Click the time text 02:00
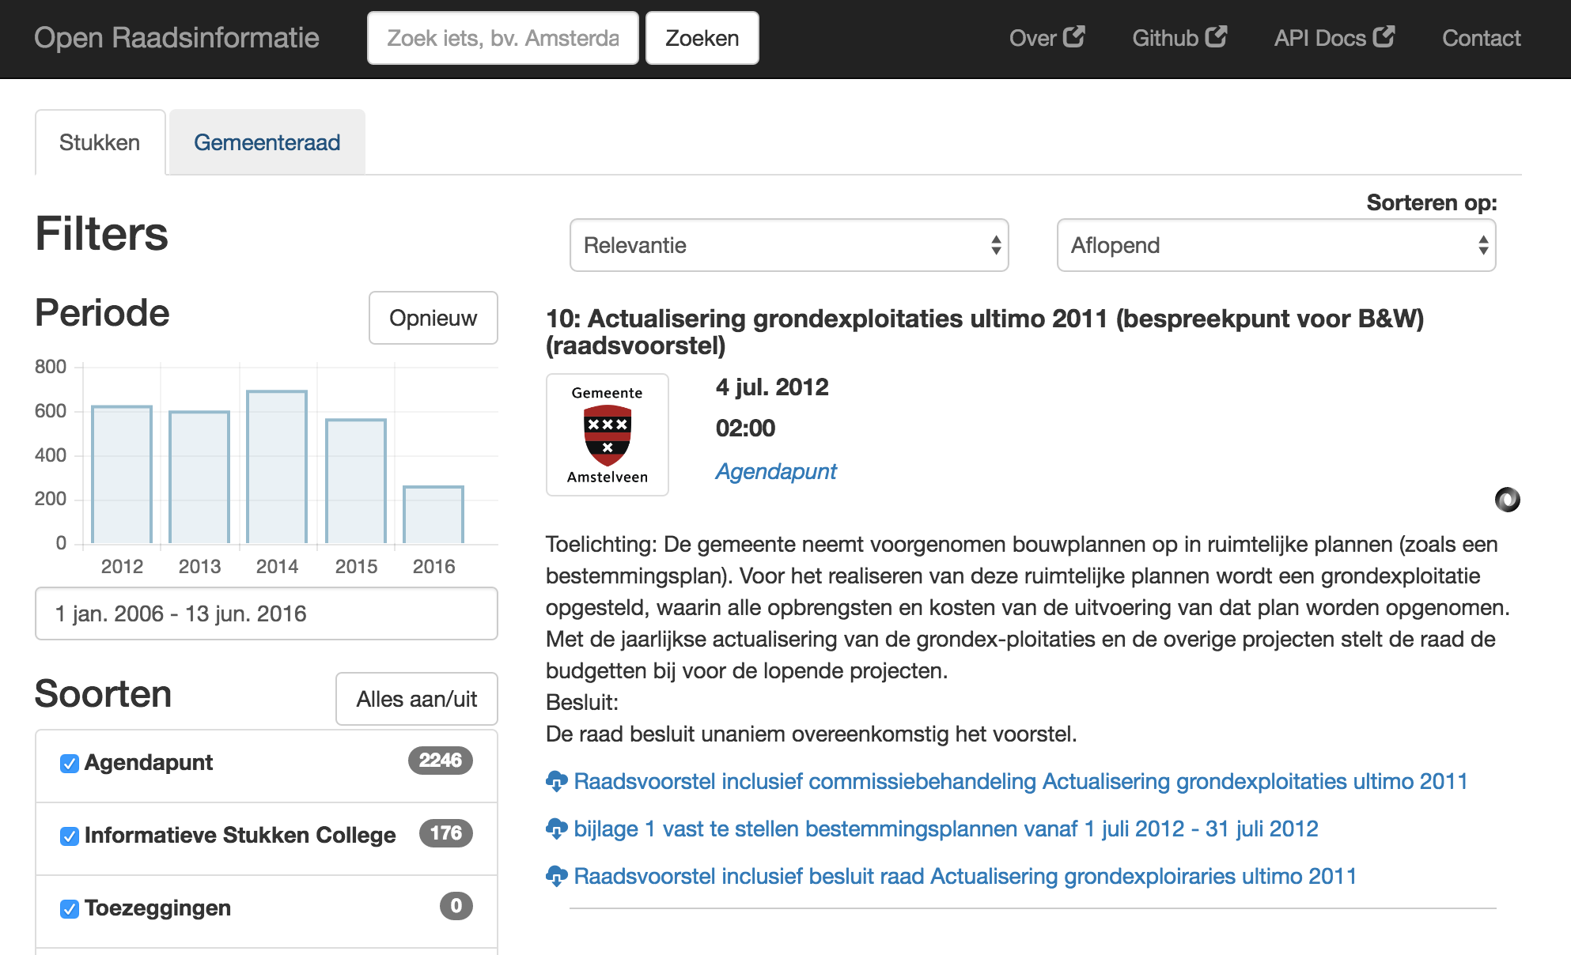 click(x=746, y=428)
